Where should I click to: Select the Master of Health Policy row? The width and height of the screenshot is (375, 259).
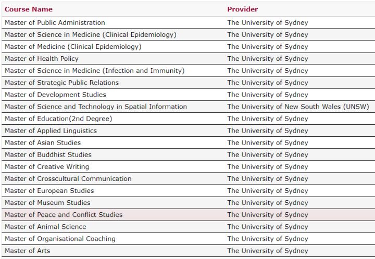click(188, 58)
